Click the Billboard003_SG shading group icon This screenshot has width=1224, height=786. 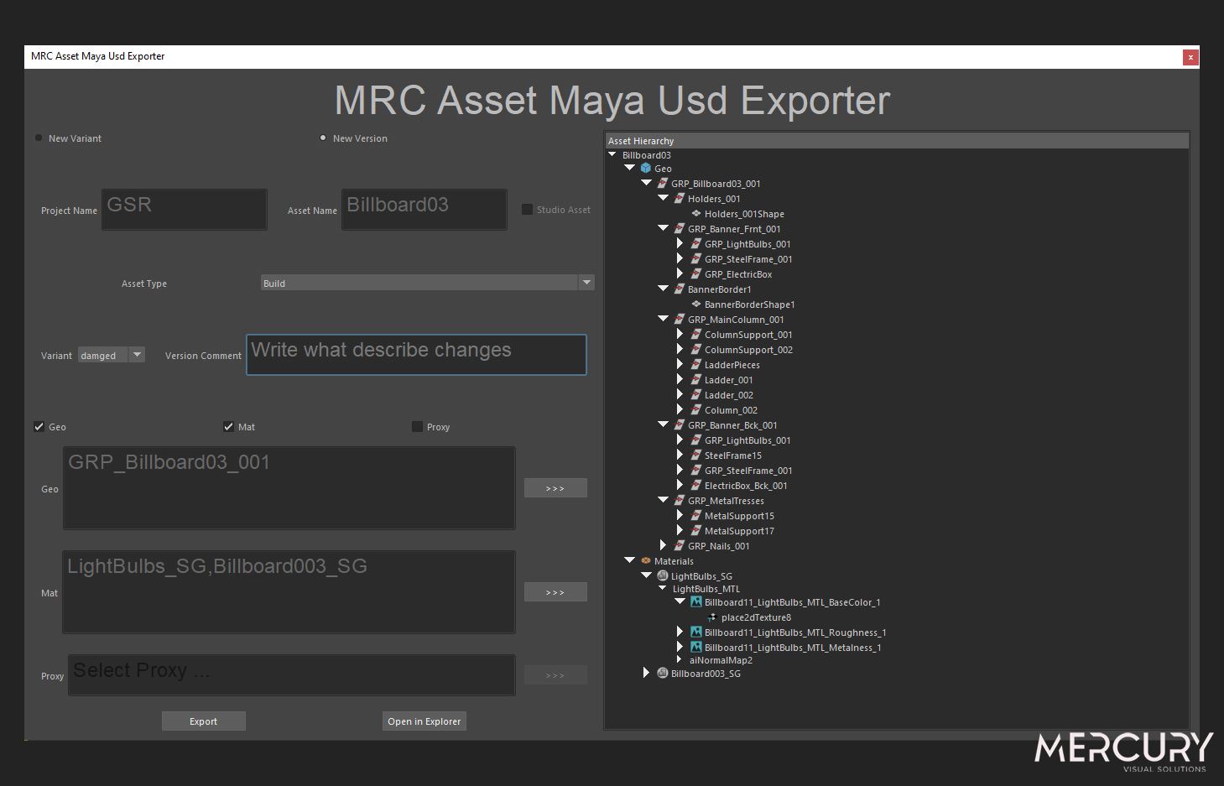pos(663,674)
